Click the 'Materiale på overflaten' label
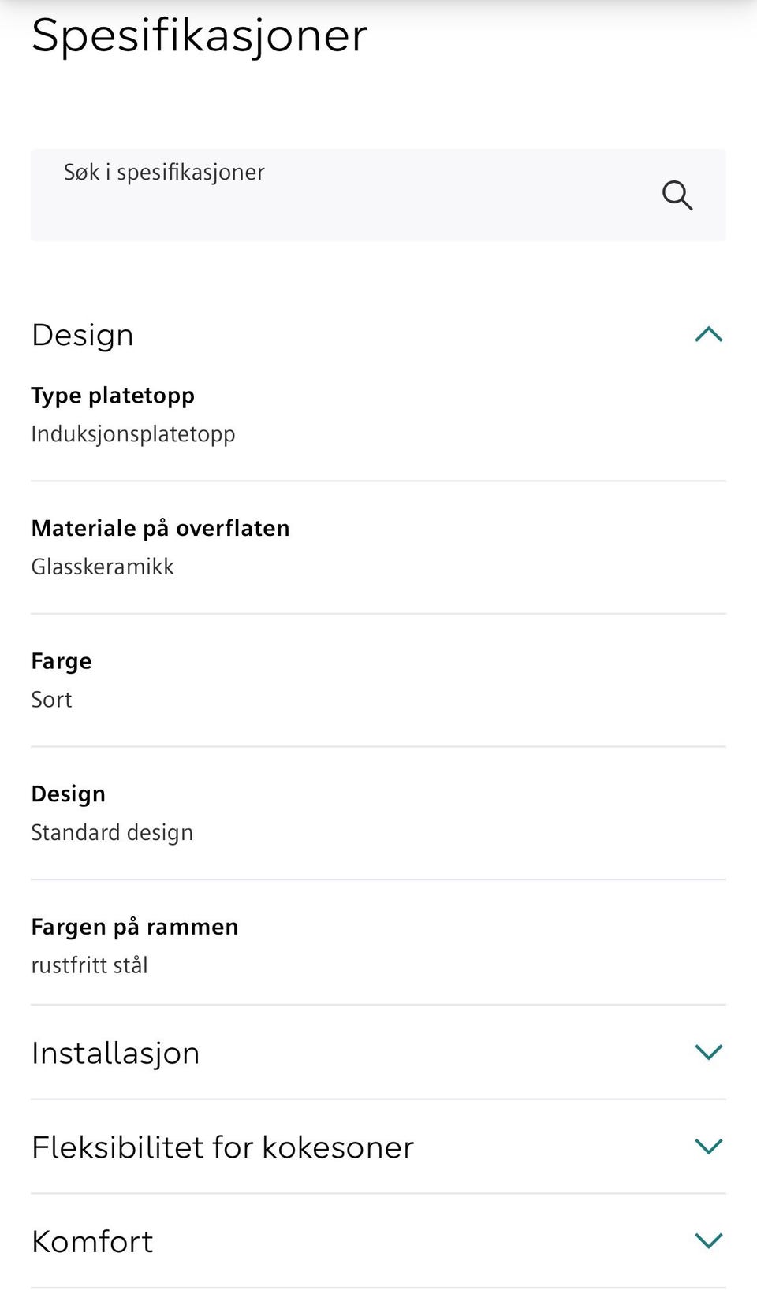Screen dimensions: 757x1290 [160, 528]
